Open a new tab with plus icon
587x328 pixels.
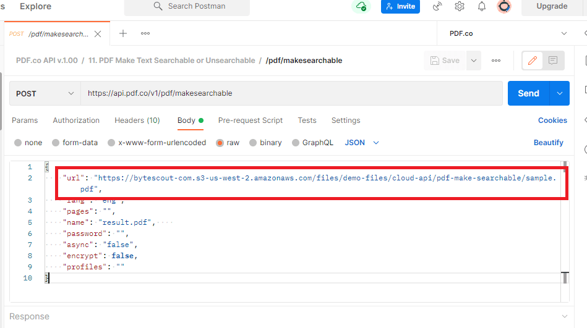(x=123, y=33)
